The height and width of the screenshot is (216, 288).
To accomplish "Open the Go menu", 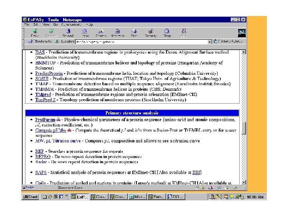I will (x=56, y=24).
